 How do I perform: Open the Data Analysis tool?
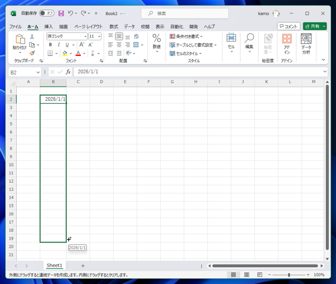(306, 44)
